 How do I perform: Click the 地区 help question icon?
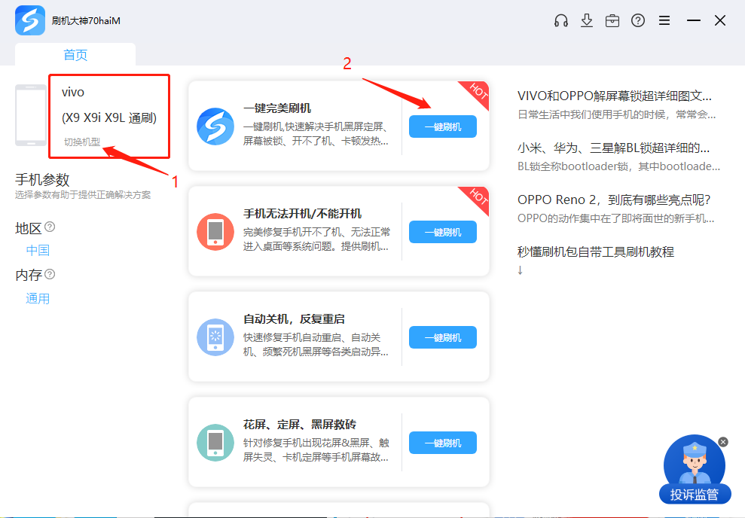coord(50,227)
